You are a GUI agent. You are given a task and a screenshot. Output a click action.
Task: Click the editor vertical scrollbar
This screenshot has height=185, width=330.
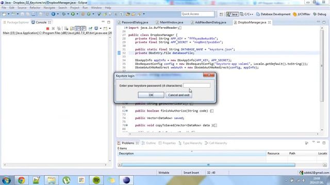pos(322,66)
